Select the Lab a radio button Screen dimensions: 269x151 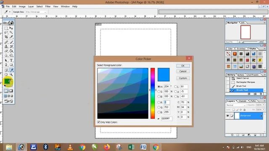[176, 91]
